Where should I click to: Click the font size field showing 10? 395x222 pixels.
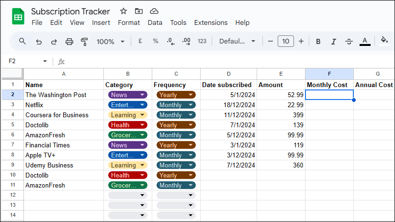point(286,41)
